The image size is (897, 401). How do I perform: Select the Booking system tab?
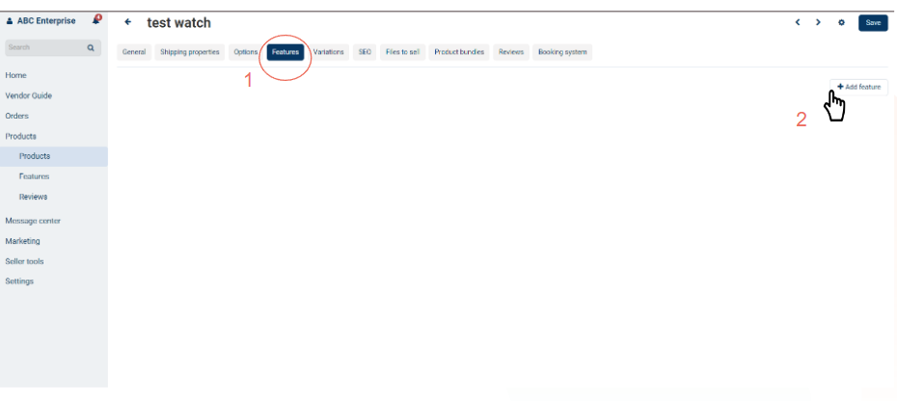pos(561,52)
